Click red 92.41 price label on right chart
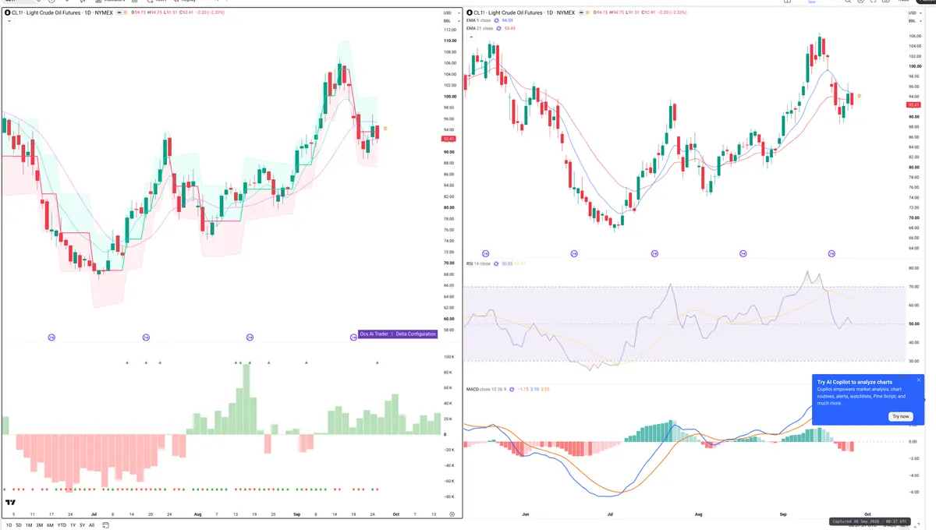The image size is (936, 530). (913, 104)
